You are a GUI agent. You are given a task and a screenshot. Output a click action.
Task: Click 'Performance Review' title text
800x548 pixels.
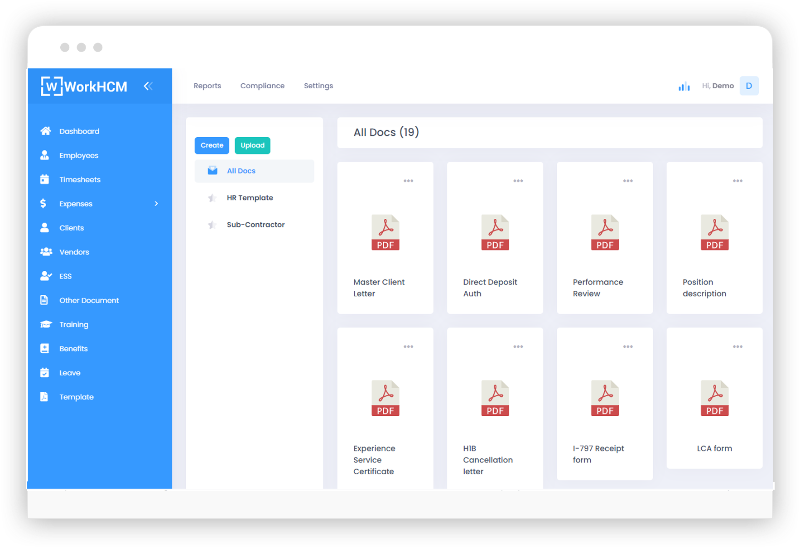click(598, 288)
